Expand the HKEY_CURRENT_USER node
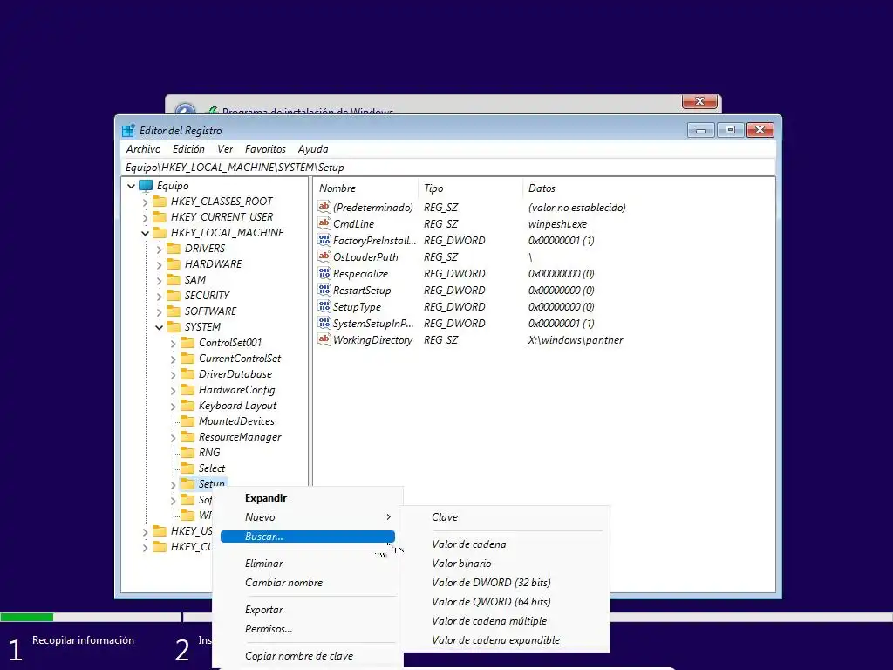 point(146,217)
